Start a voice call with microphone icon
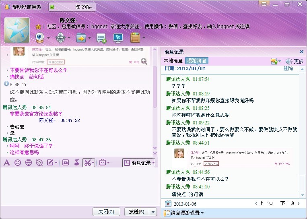The width and height of the screenshot is (307, 219). [x=60, y=37]
